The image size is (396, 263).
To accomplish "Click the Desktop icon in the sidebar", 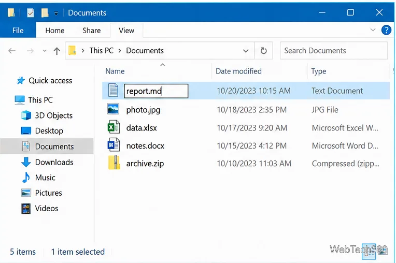I will (x=26, y=131).
